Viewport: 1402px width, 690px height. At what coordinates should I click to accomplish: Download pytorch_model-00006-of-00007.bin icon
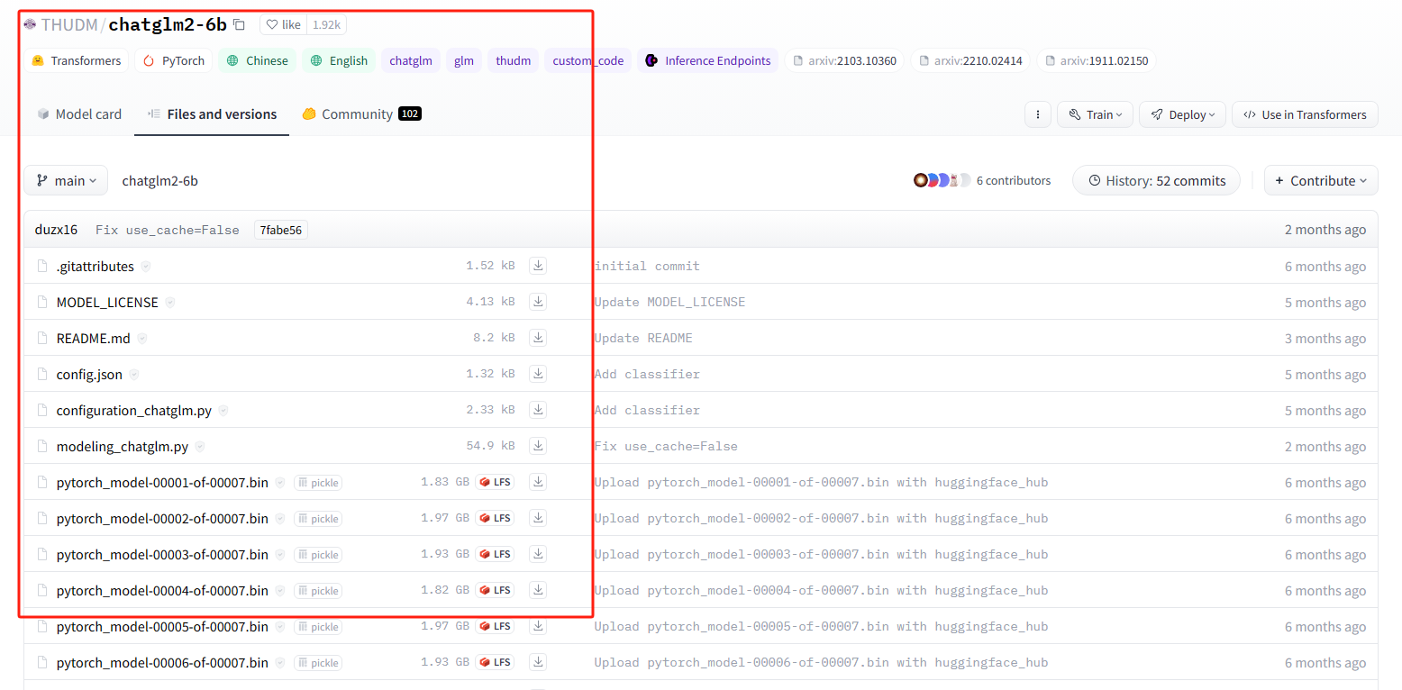click(x=538, y=662)
